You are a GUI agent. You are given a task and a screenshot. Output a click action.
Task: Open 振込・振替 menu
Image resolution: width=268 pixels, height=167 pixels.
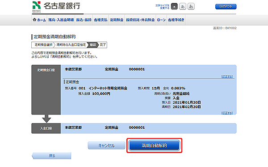pos(84,20)
